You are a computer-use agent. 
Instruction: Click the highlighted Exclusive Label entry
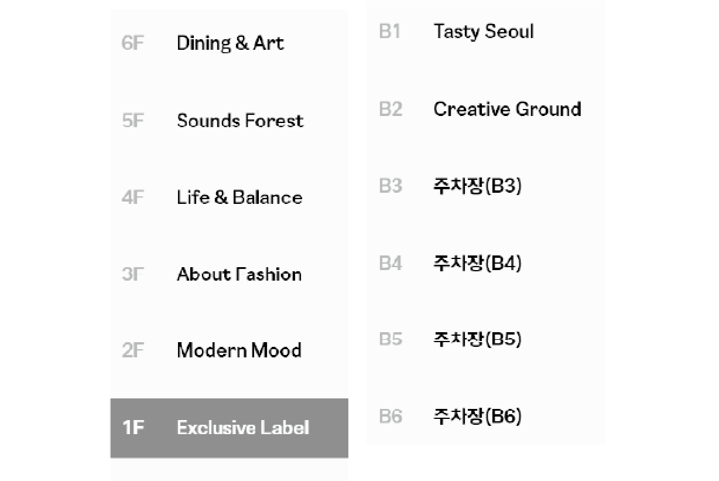(x=242, y=428)
